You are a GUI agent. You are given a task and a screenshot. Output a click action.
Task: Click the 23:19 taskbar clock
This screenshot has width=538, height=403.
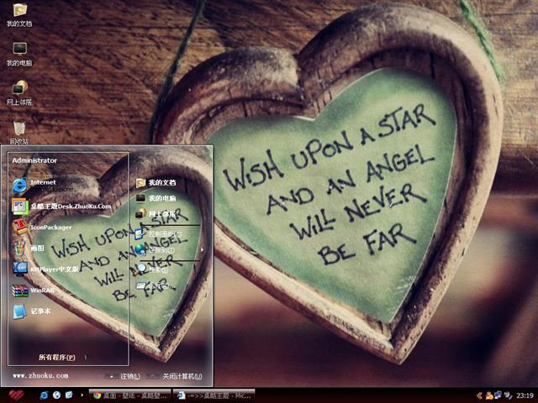pyautogui.click(x=525, y=395)
